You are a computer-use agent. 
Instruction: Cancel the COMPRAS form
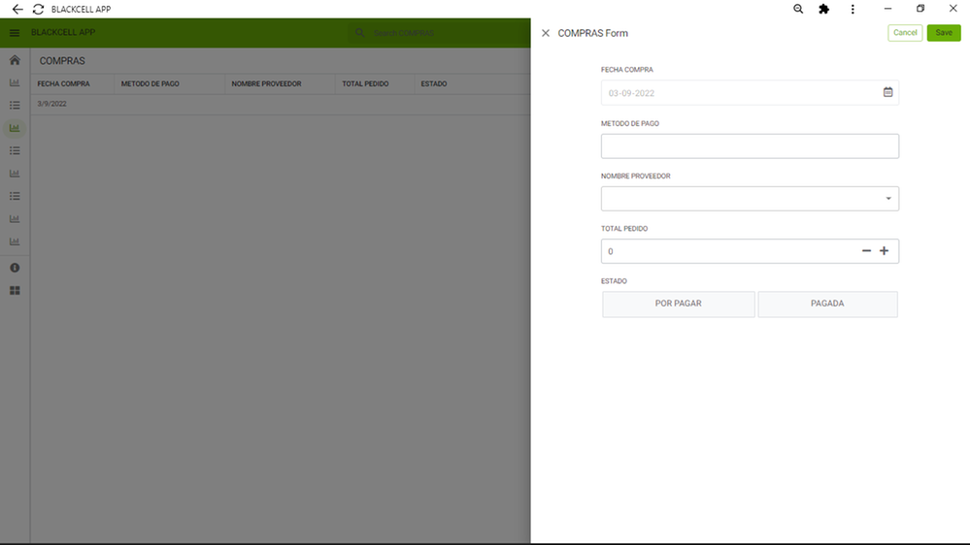pos(905,33)
